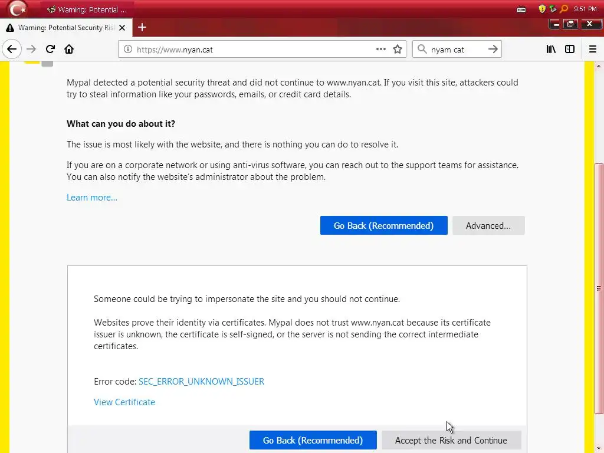The width and height of the screenshot is (604, 453).
Task: Open the Learn more link
Action: point(91,198)
